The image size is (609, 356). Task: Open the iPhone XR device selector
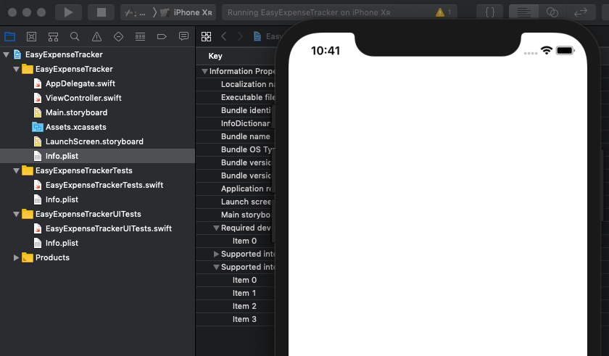(x=187, y=12)
